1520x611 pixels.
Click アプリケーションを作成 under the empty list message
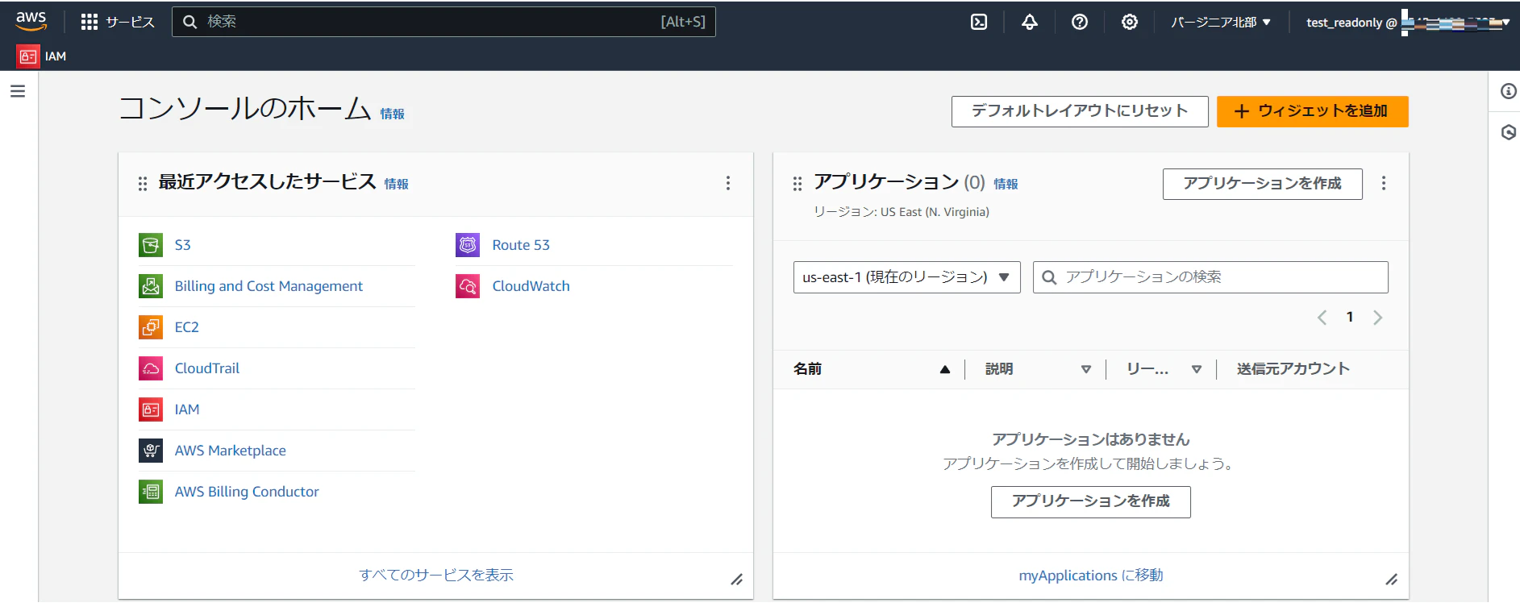click(x=1091, y=501)
